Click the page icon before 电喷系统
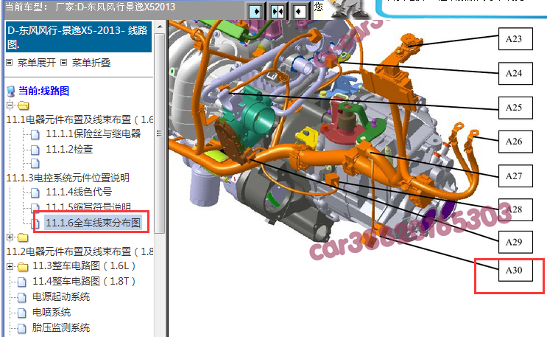Image resolution: width=547 pixels, height=337 pixels. pyautogui.click(x=21, y=313)
